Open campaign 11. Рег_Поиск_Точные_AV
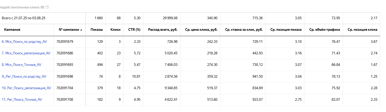Screen dimensions: 386x112 pos(22,99)
